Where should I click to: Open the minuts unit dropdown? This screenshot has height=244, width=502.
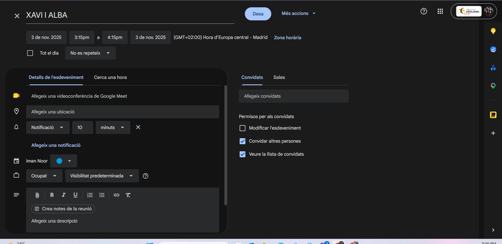[113, 127]
